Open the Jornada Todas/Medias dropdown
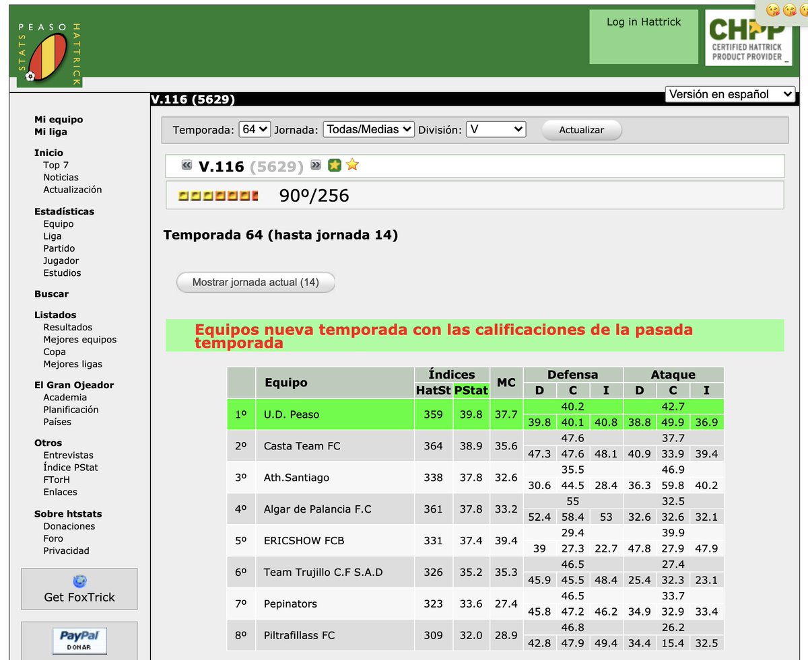This screenshot has width=808, height=660. click(368, 129)
